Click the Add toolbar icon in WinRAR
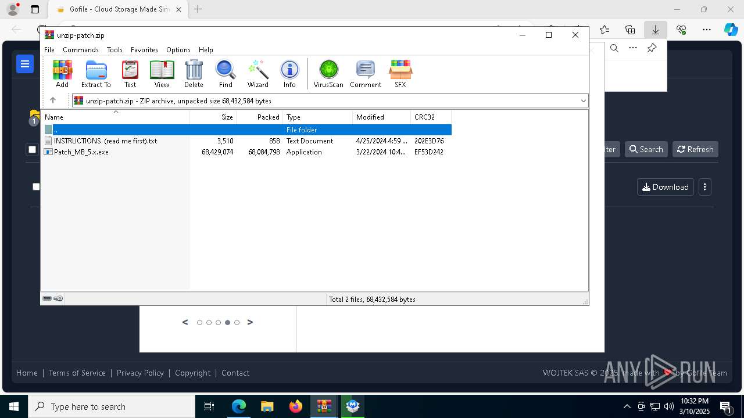The width and height of the screenshot is (744, 418). (62, 74)
